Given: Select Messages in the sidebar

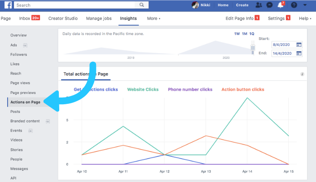Looking at the screenshot, I should point(19,169).
